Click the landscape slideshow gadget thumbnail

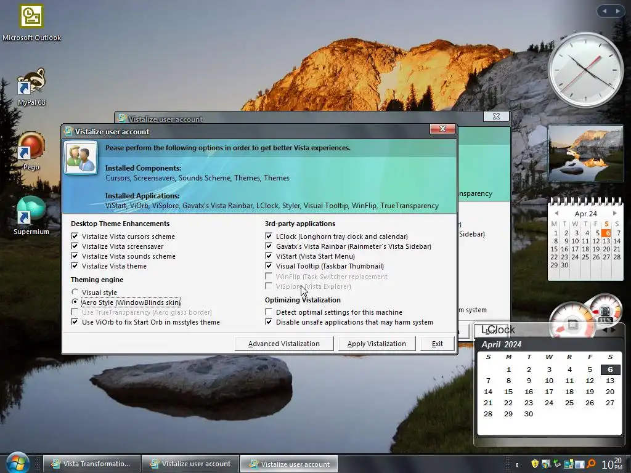pos(585,153)
